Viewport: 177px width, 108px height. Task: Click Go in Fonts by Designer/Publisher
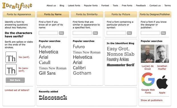click(x=163, y=33)
